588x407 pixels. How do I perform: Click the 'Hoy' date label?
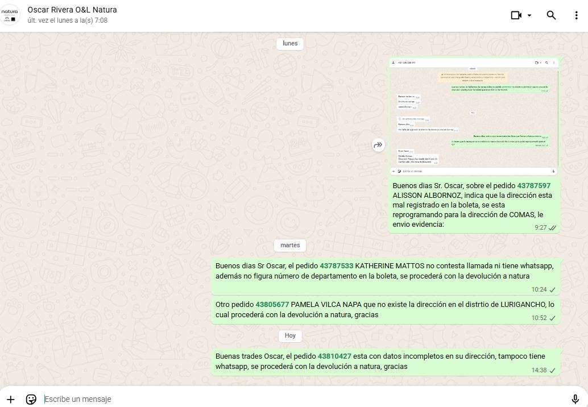pos(290,336)
